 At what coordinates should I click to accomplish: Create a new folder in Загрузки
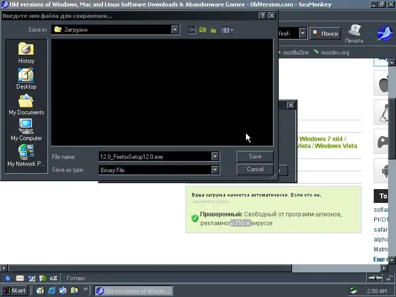(x=213, y=30)
